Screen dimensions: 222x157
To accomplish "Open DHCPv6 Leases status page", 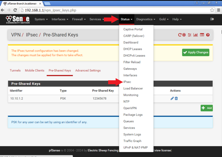I will point(134,56).
